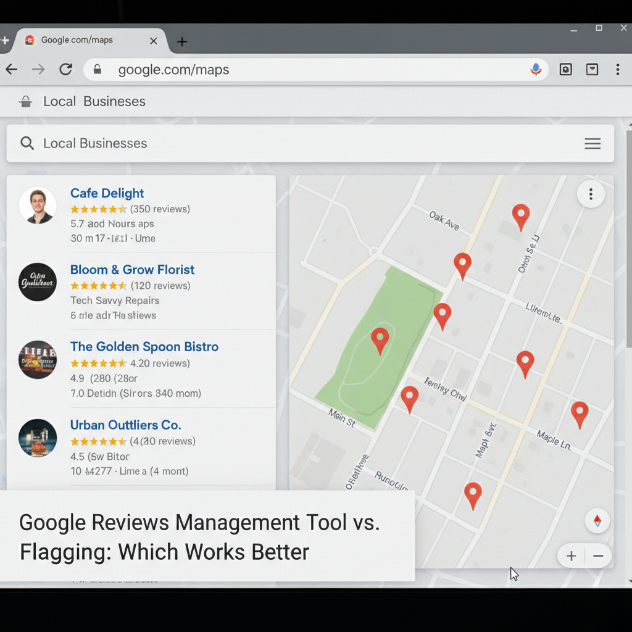Click the Main St map label
Image resolution: width=632 pixels, height=632 pixels.
coord(342,418)
